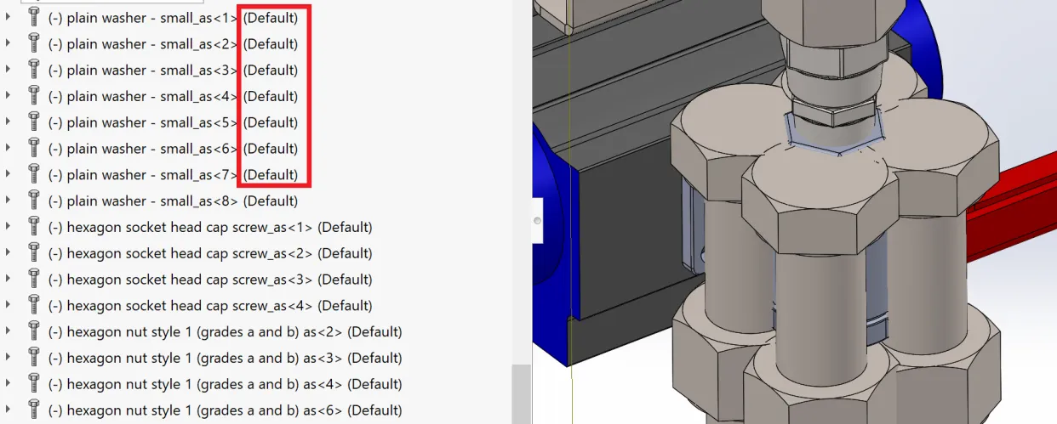Screen dimensions: 1057x424
Task: Click text 'hexagon nut style 1 (grades a and b) as<2>'
Action: [x=204, y=332]
